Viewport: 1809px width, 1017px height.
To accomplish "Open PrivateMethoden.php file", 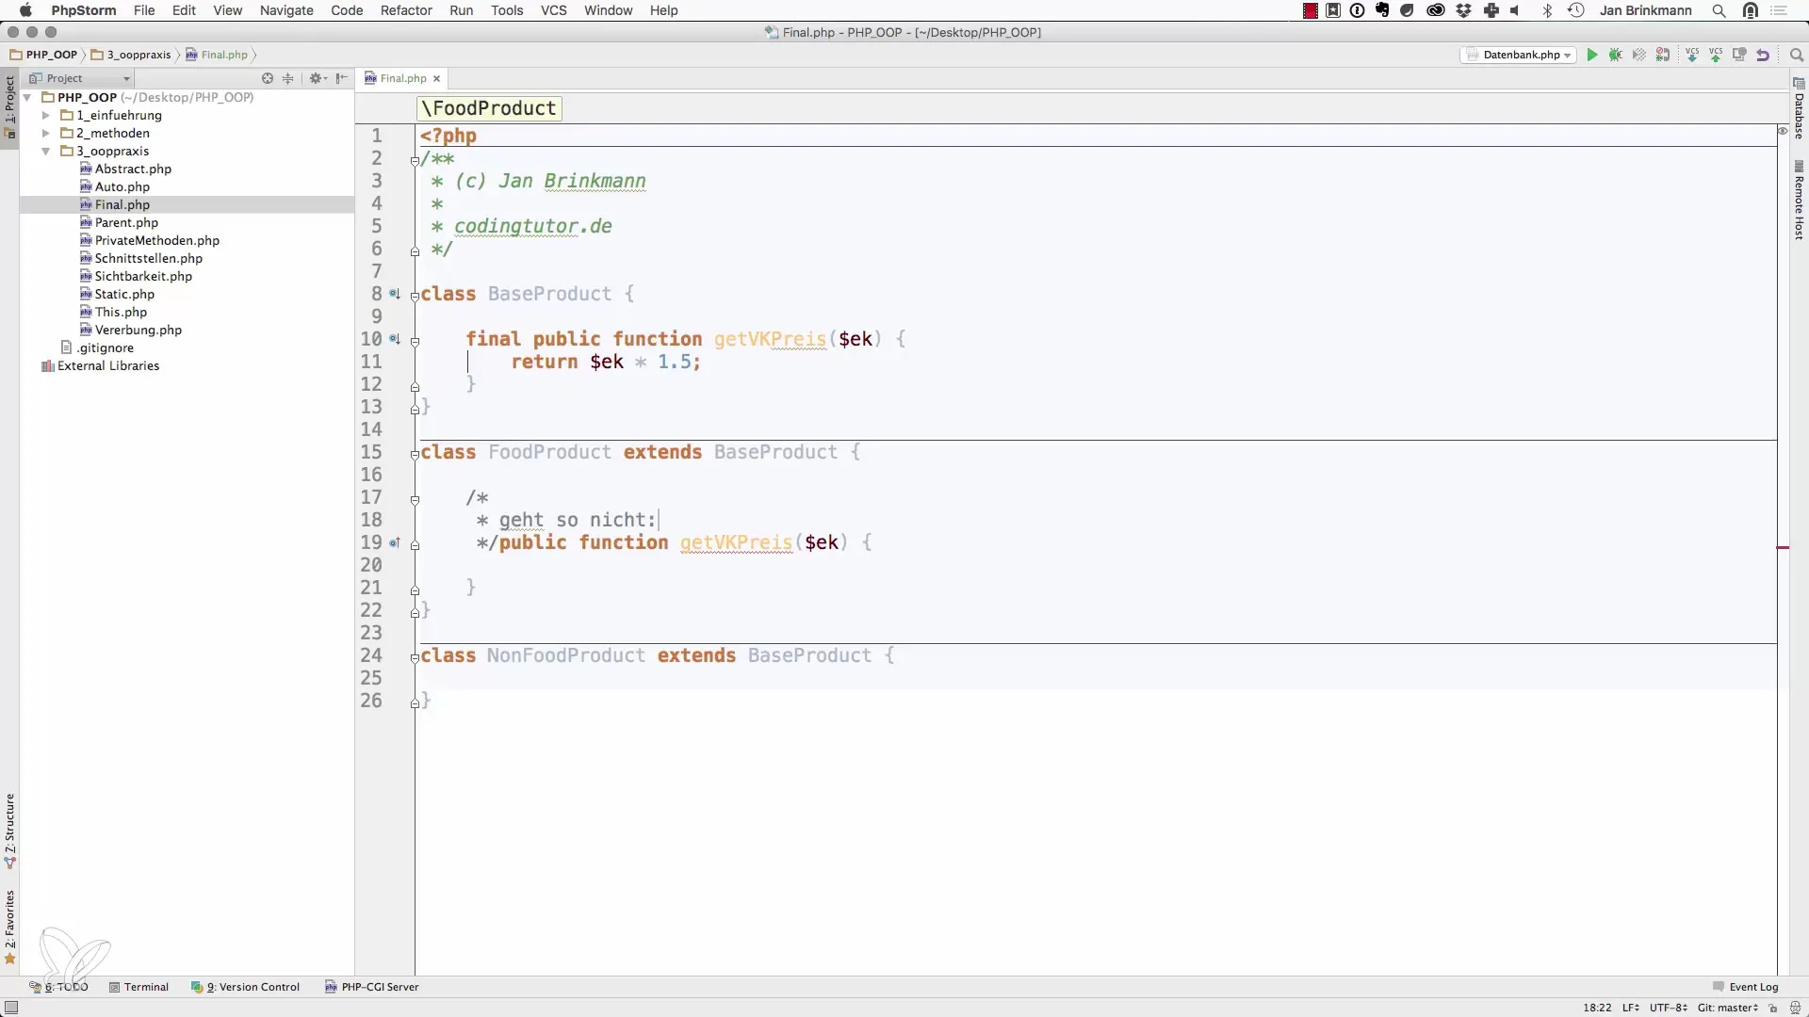I will [x=149, y=240].
